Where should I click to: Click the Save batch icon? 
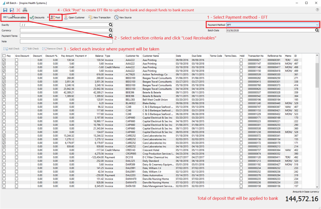[5, 10]
